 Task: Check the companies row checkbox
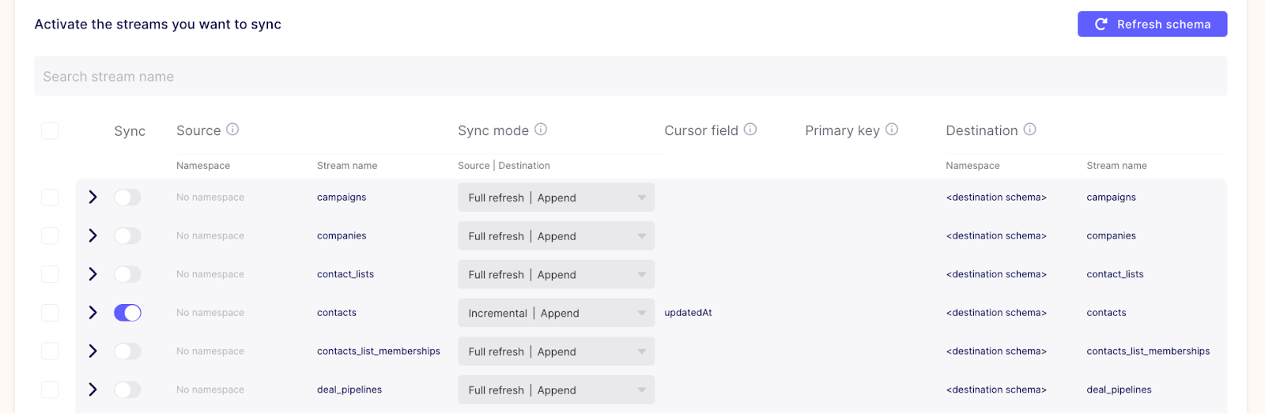(x=50, y=235)
